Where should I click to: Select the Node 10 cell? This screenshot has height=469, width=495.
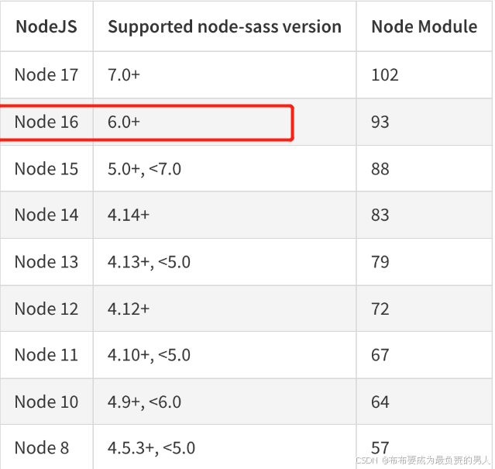click(46, 402)
